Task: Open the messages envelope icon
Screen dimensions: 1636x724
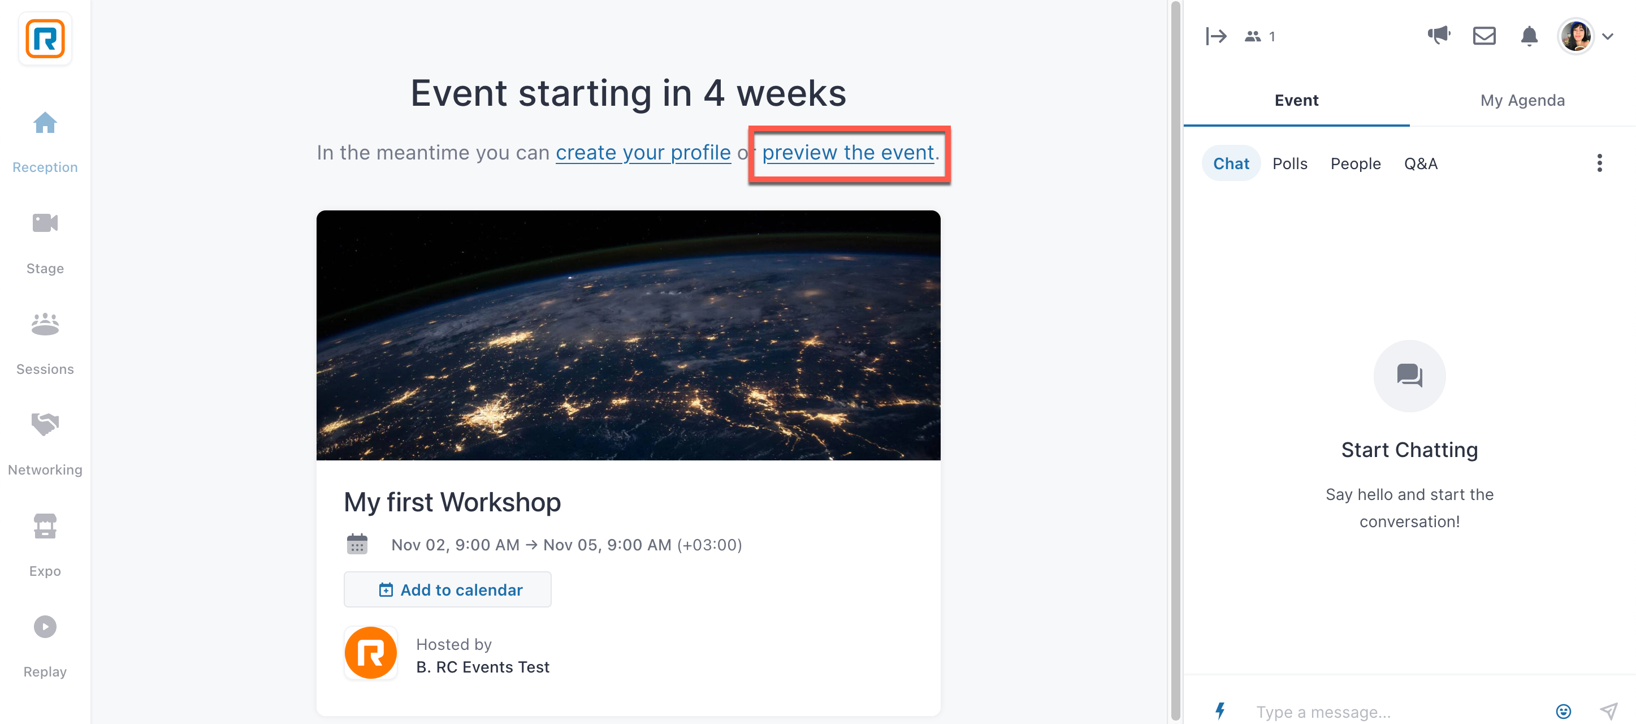Action: (x=1484, y=36)
